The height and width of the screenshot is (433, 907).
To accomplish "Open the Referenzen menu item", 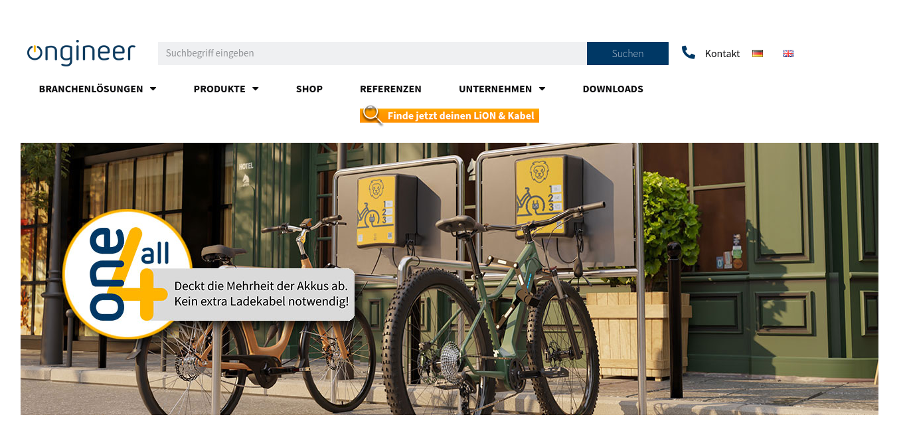I will coord(390,89).
